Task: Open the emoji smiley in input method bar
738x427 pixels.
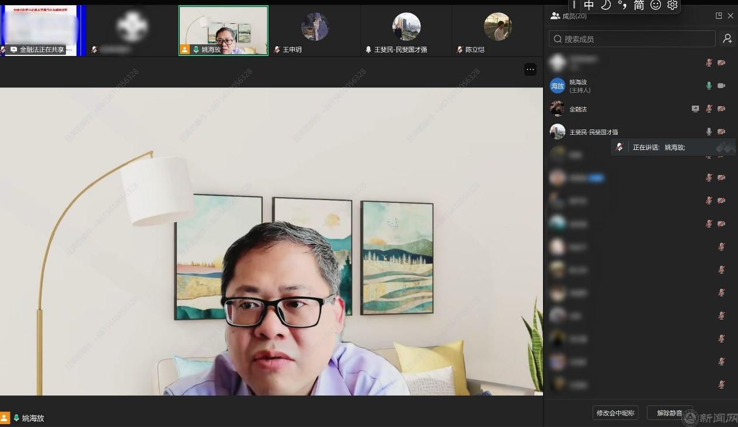Action: click(x=655, y=5)
